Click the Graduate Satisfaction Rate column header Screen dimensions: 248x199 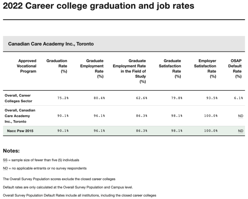(x=172, y=69)
